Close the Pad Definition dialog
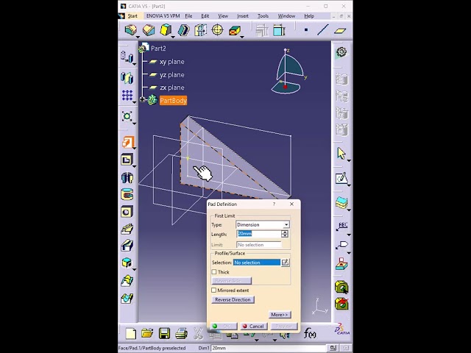471x353 pixels. pos(291,204)
